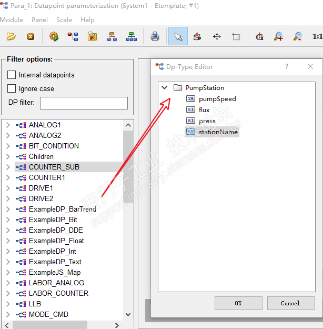The image size is (323, 329).
Task: Click the zoom in magnifier icon
Action: click(278, 36)
